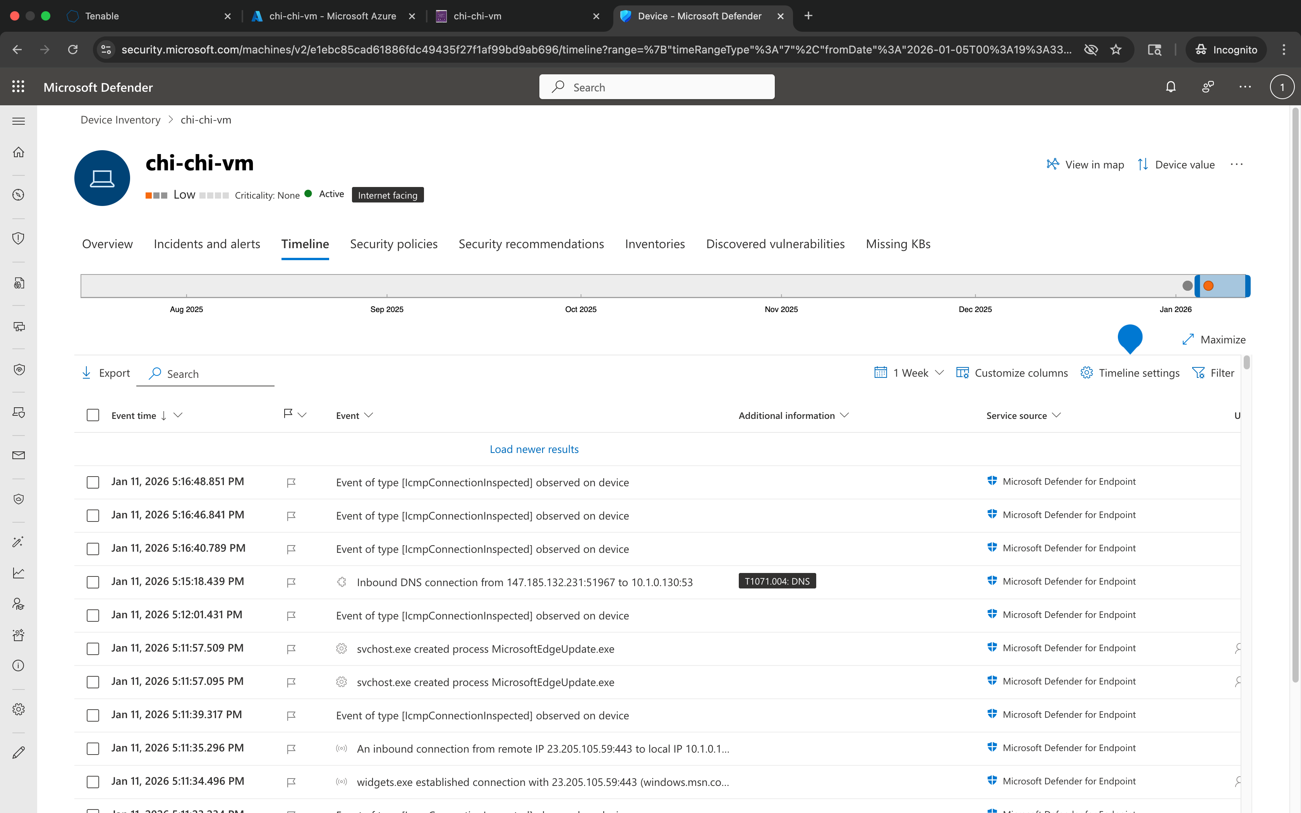The height and width of the screenshot is (813, 1301).
Task: Toggle the select-all events checkbox
Action: 93,415
